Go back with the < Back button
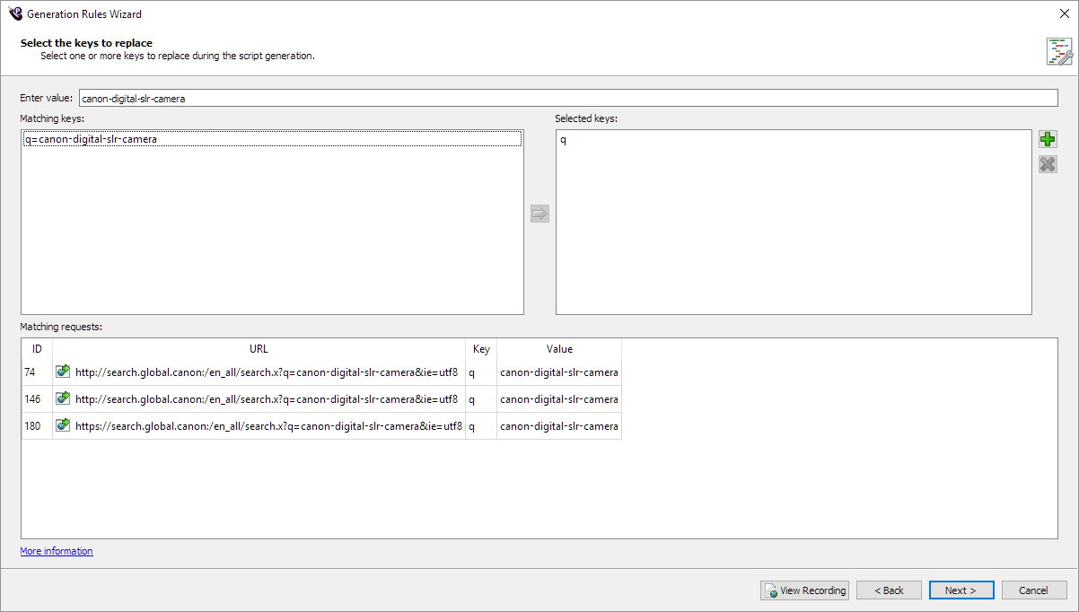 click(x=889, y=590)
